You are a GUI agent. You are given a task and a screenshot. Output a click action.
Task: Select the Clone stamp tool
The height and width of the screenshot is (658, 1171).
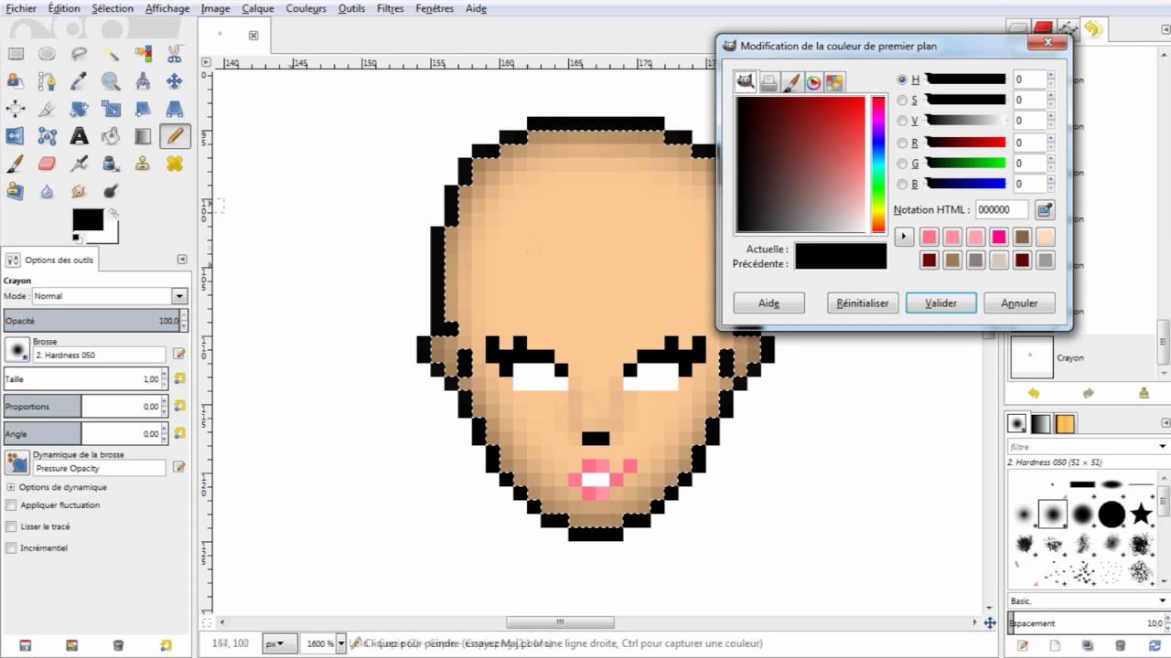(x=144, y=164)
